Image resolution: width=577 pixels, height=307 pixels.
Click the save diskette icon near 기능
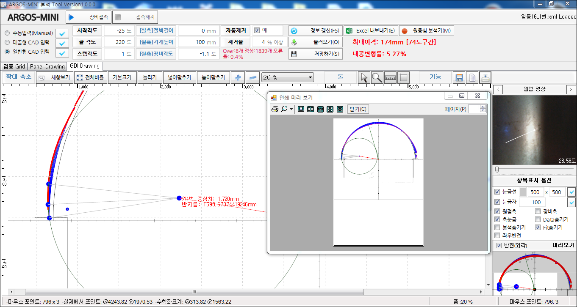coord(459,77)
